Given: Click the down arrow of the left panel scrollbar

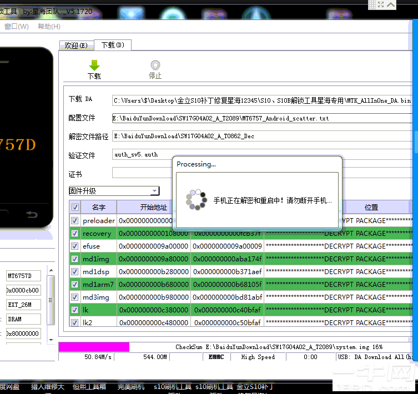Looking at the screenshot, I should coord(51,340).
